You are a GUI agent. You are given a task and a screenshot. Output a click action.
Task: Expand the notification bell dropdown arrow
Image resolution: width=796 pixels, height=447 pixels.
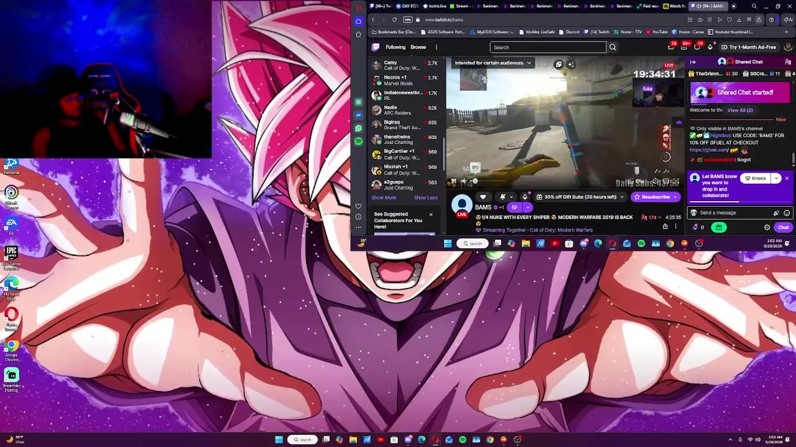coord(511,197)
